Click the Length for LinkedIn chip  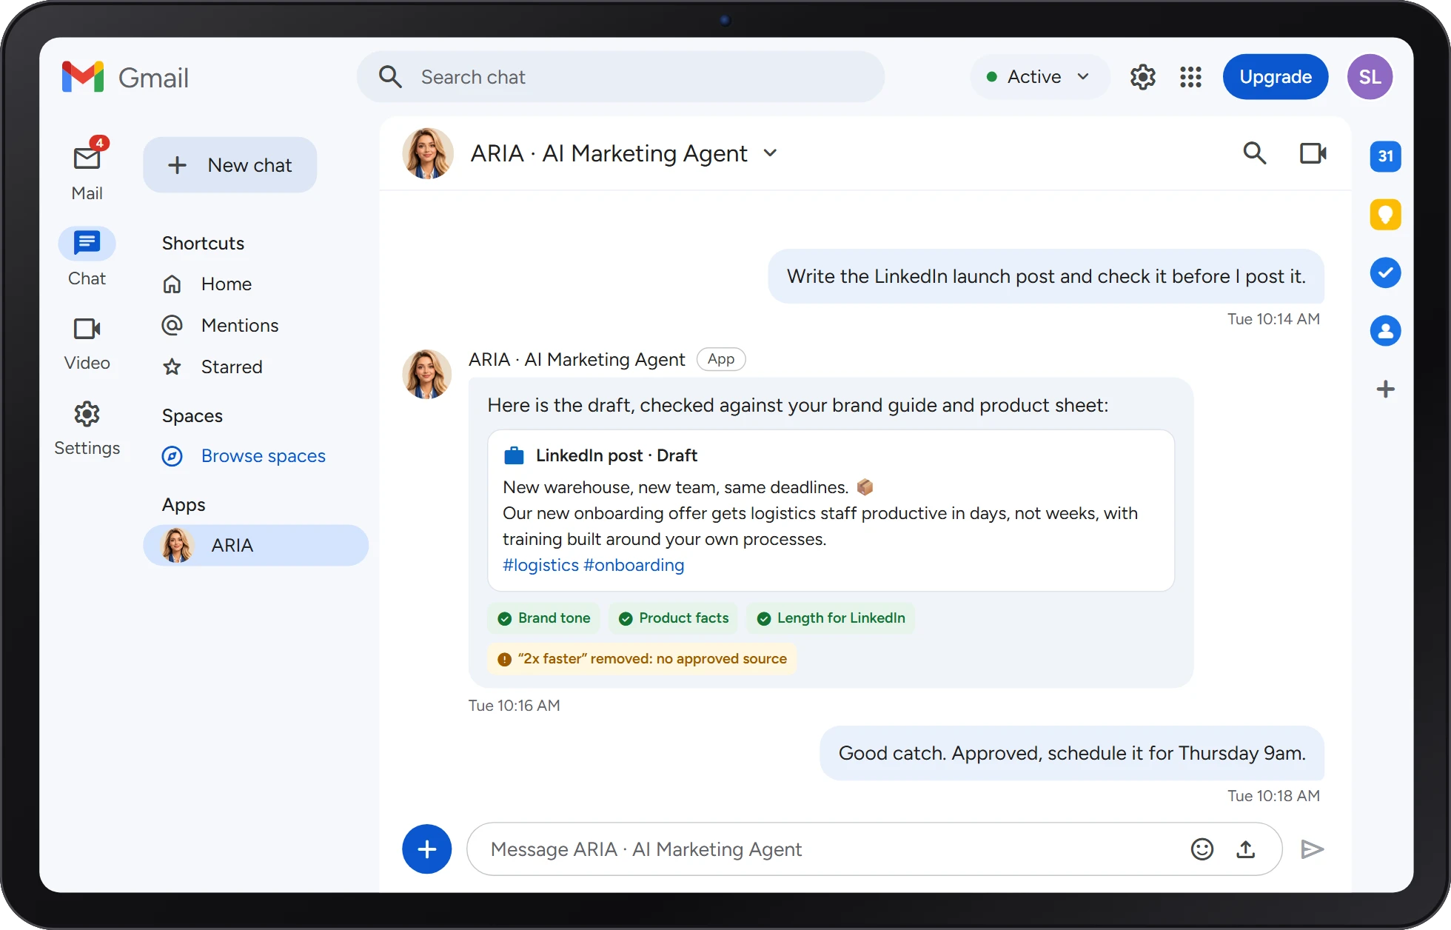(x=831, y=618)
